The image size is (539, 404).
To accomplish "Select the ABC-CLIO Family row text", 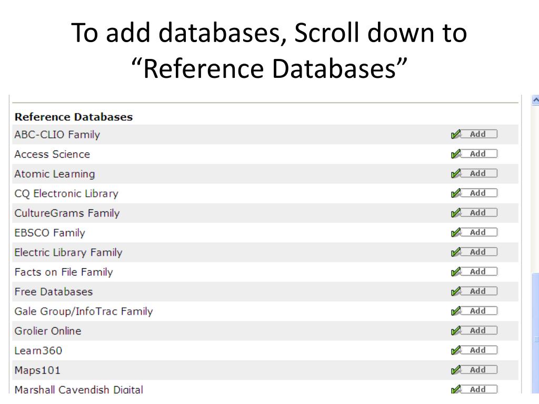I will (57, 135).
